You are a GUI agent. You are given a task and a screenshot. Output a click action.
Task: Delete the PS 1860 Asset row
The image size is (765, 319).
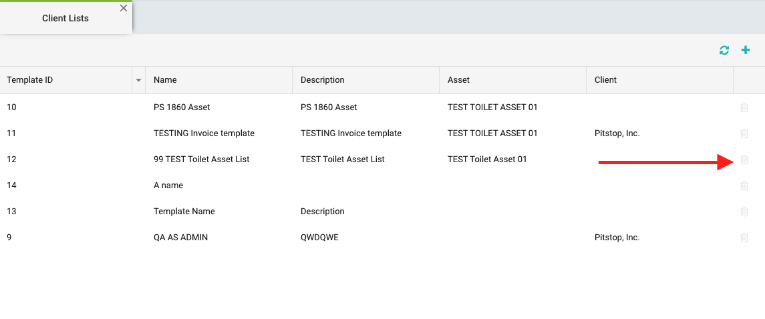[744, 107]
